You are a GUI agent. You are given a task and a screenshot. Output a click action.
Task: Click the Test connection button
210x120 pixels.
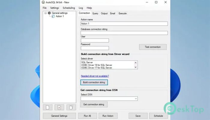tap(153, 47)
